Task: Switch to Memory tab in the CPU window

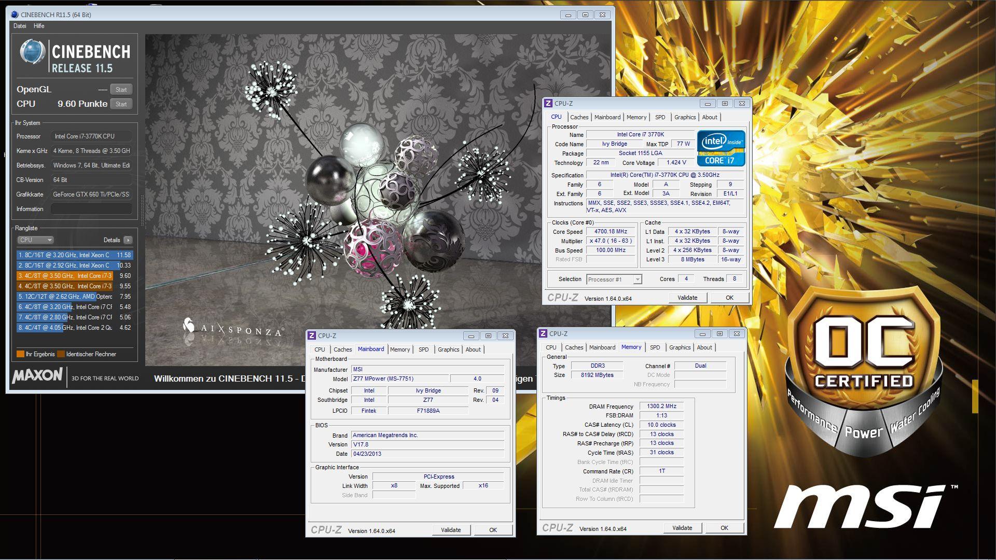Action: pyautogui.click(x=636, y=117)
